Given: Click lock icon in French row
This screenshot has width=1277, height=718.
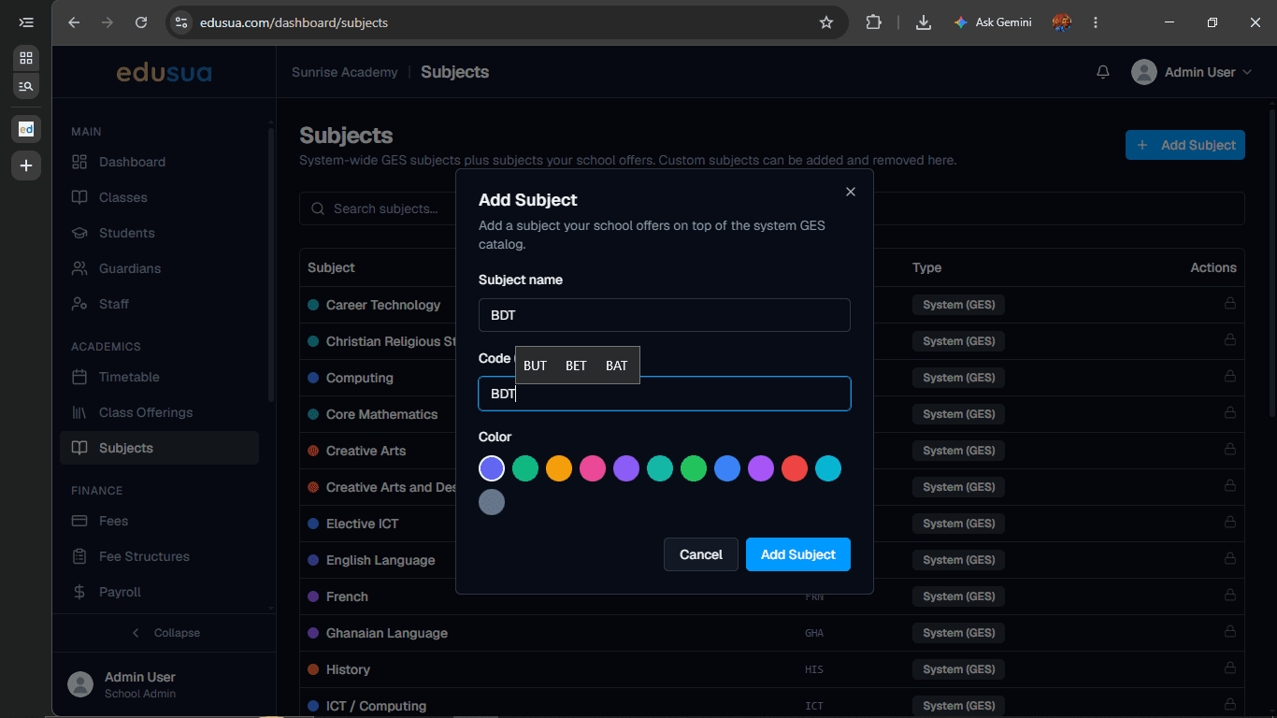Looking at the screenshot, I should (1229, 596).
